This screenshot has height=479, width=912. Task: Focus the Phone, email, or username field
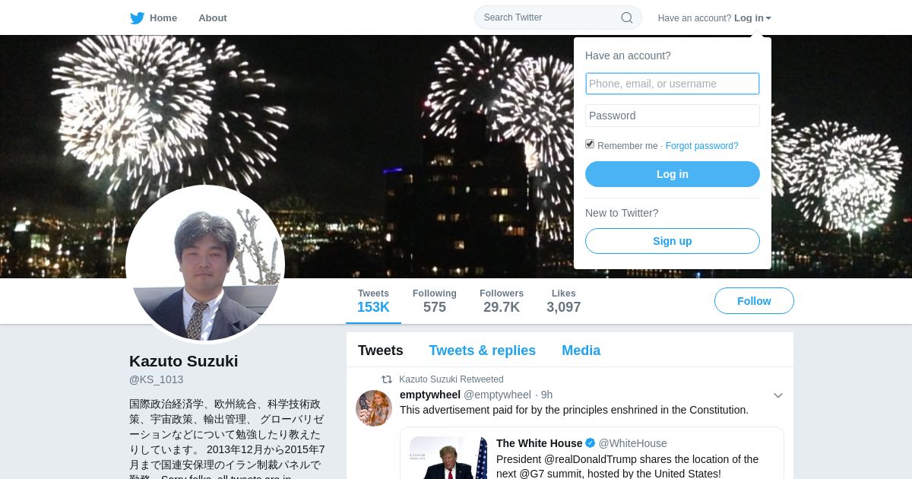(673, 84)
